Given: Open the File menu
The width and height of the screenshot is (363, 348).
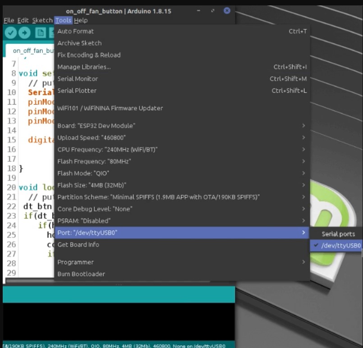Looking at the screenshot, I should coord(9,20).
